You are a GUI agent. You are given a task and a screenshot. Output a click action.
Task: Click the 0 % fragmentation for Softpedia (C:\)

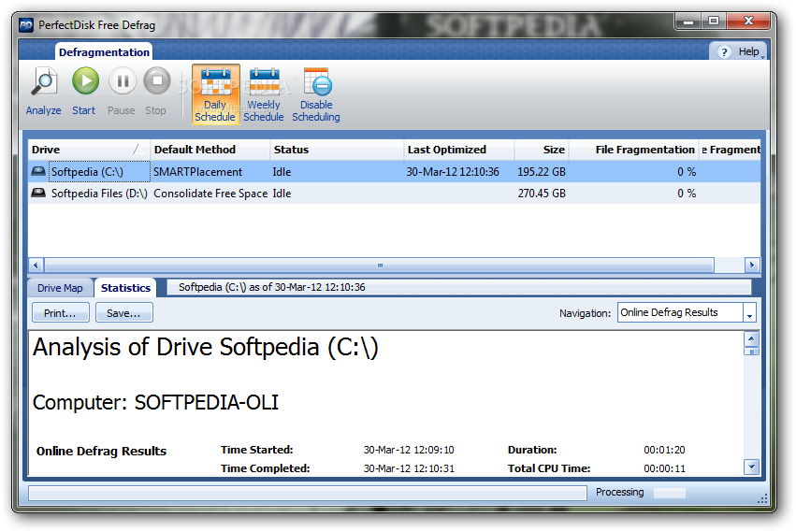[x=687, y=172]
